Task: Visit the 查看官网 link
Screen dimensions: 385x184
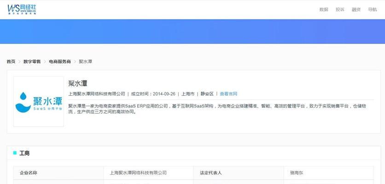Action: tap(228, 94)
